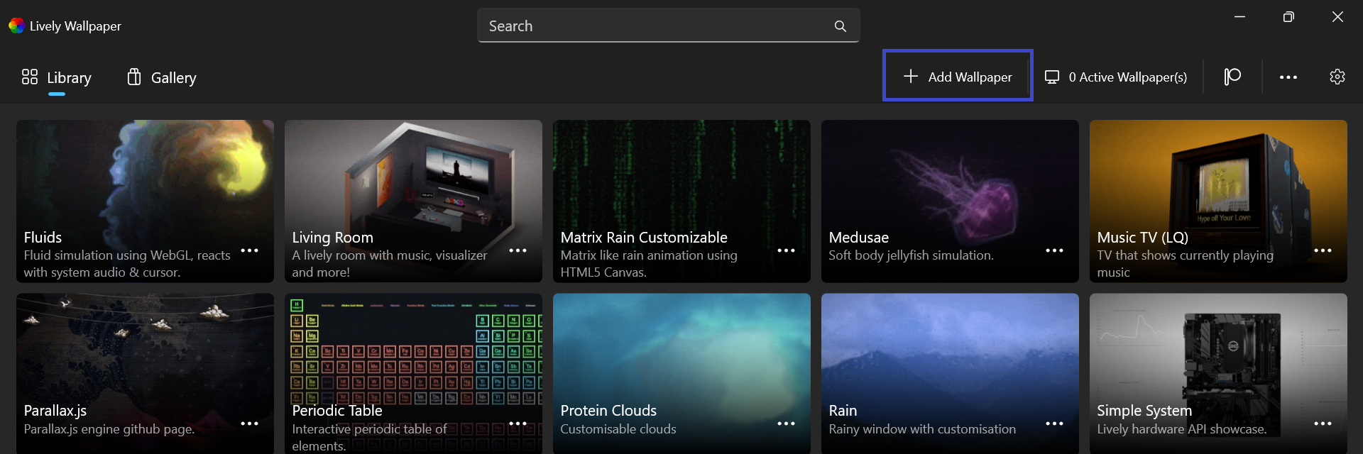The width and height of the screenshot is (1363, 454).
Task: Click the Patreon support icon
Action: (x=1232, y=77)
